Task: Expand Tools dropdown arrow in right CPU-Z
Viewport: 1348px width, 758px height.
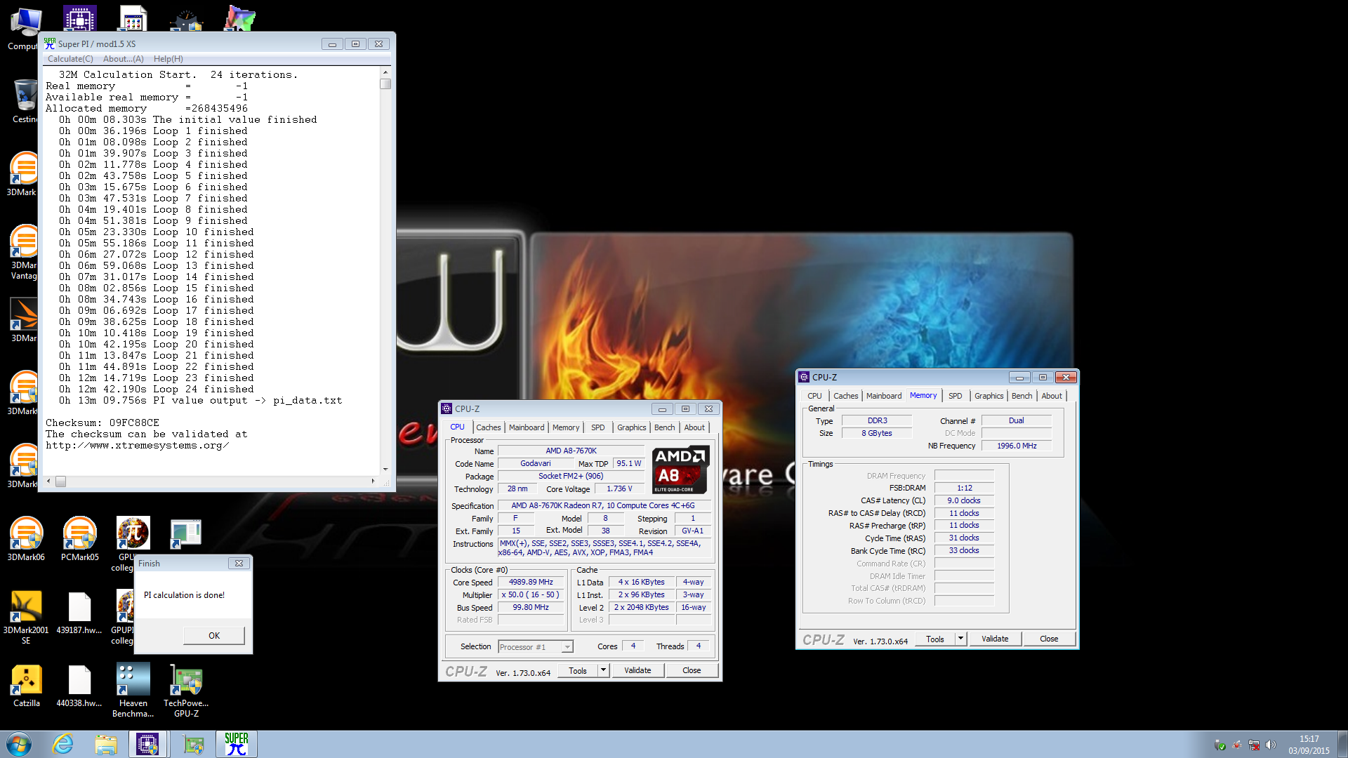Action: 960,639
